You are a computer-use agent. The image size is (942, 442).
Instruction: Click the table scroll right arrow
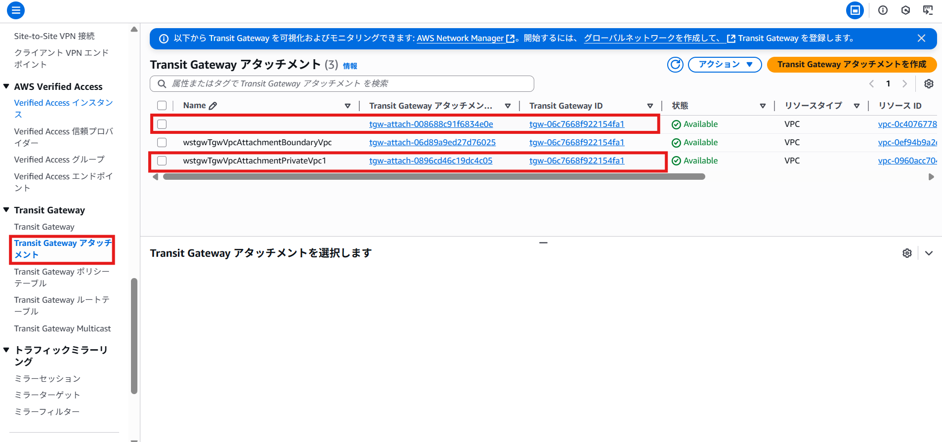(931, 177)
